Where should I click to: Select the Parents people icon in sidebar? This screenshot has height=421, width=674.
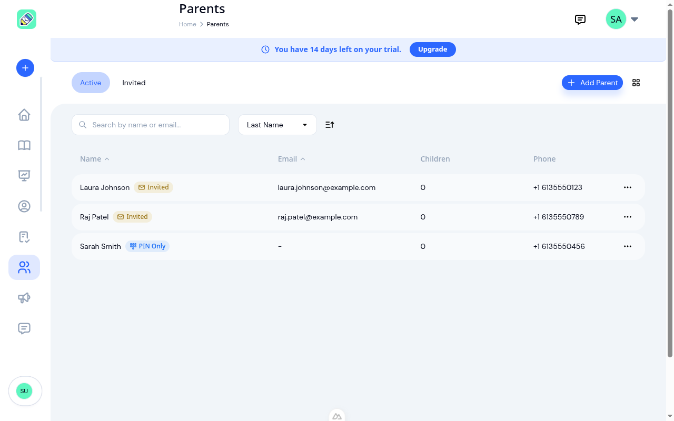point(24,267)
